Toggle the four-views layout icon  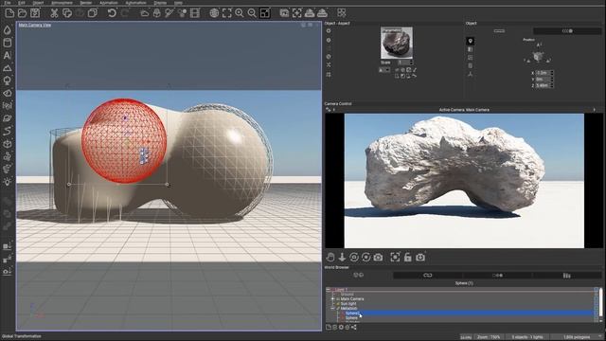click(x=265, y=13)
